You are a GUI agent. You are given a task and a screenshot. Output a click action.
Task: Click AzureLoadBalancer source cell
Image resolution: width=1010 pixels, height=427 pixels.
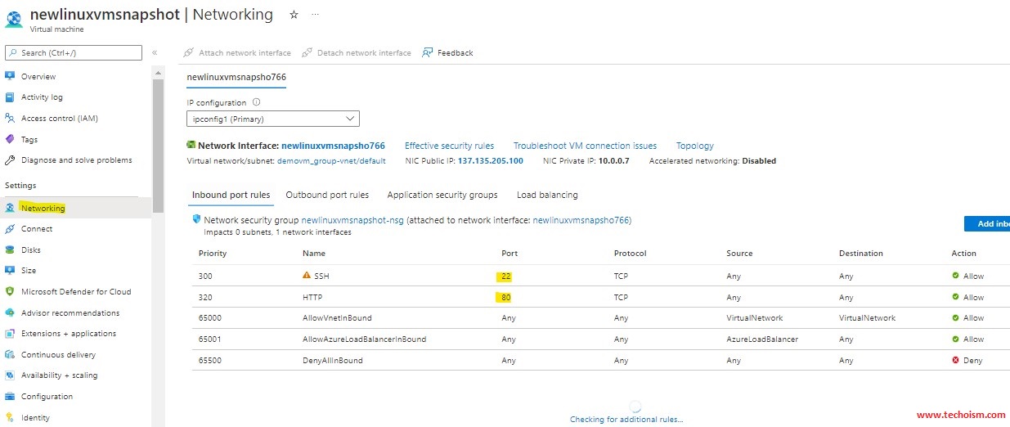[x=762, y=339]
